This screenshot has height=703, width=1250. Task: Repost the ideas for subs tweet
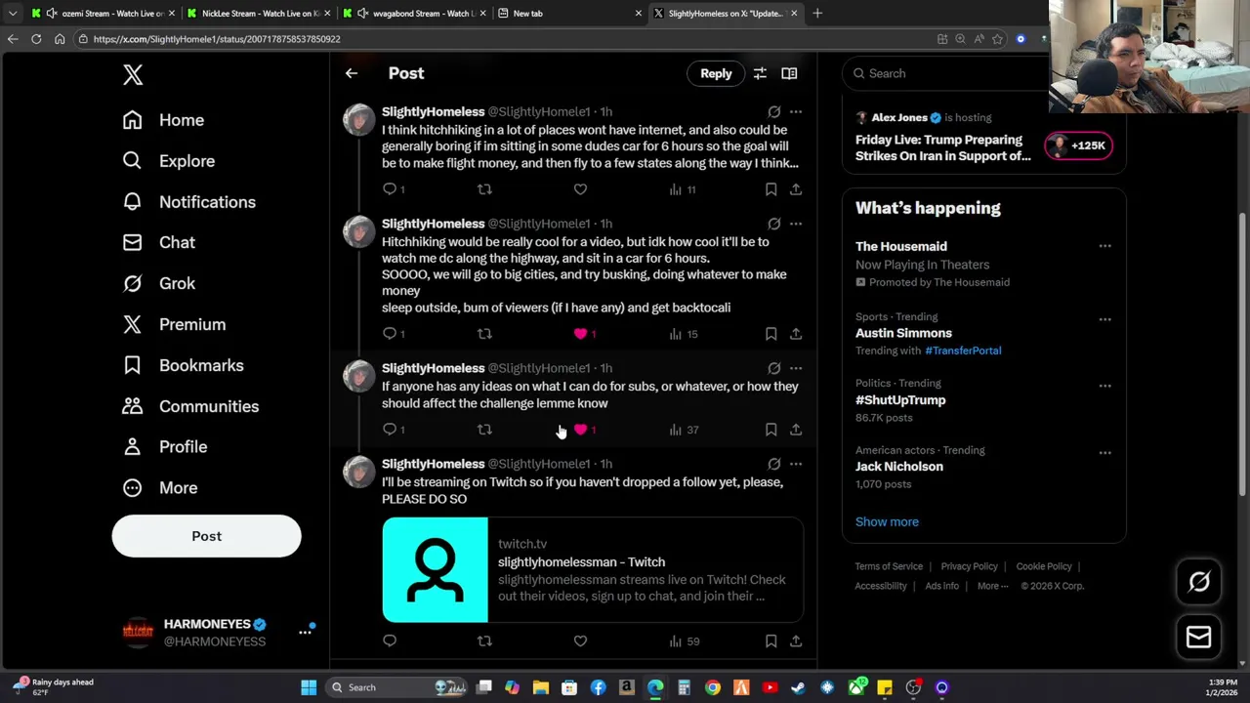pos(484,430)
